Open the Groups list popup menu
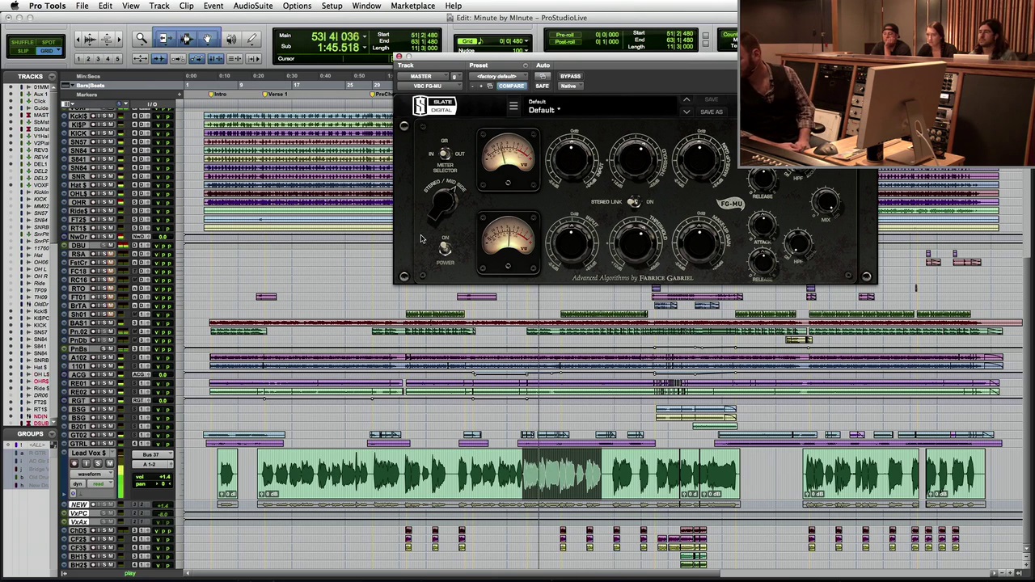This screenshot has width=1035, height=582. (x=52, y=434)
